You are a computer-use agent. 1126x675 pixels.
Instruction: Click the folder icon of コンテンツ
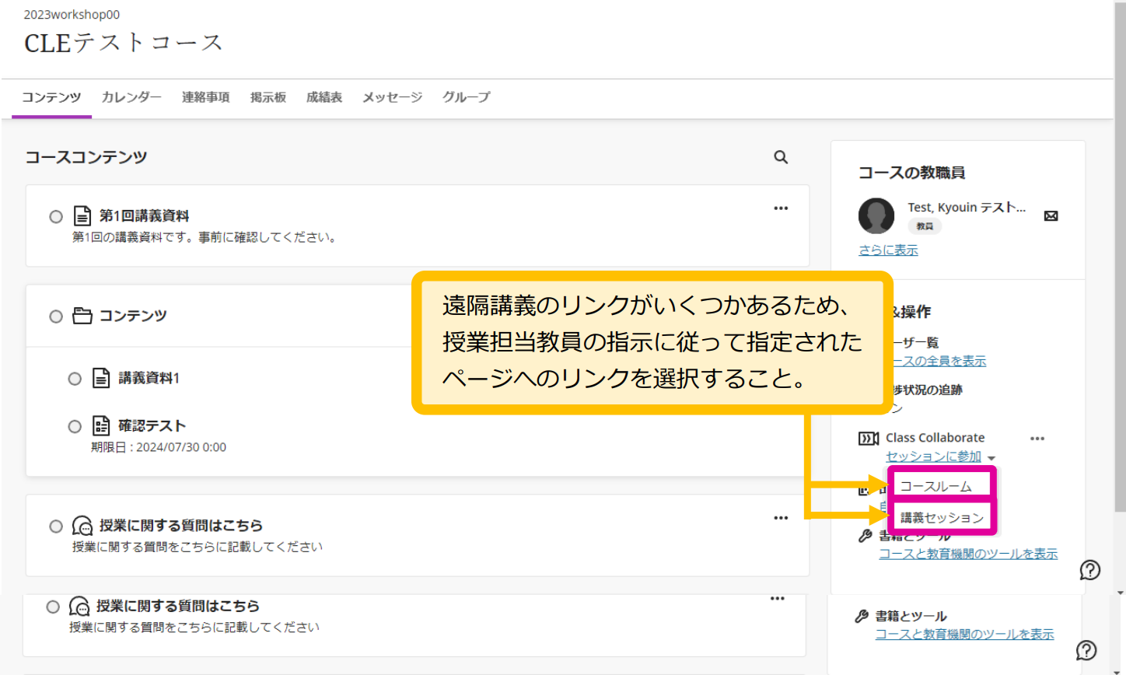point(82,316)
